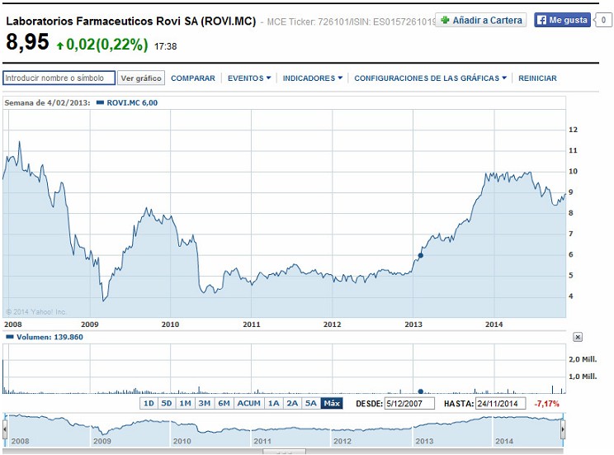The image size is (614, 455).
Task: Click the scrollbar thumb below the range navigator
Action: [284, 452]
